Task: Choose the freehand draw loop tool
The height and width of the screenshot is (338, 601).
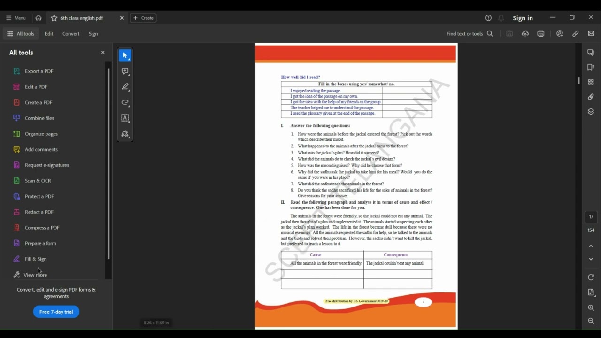Action: (125, 102)
